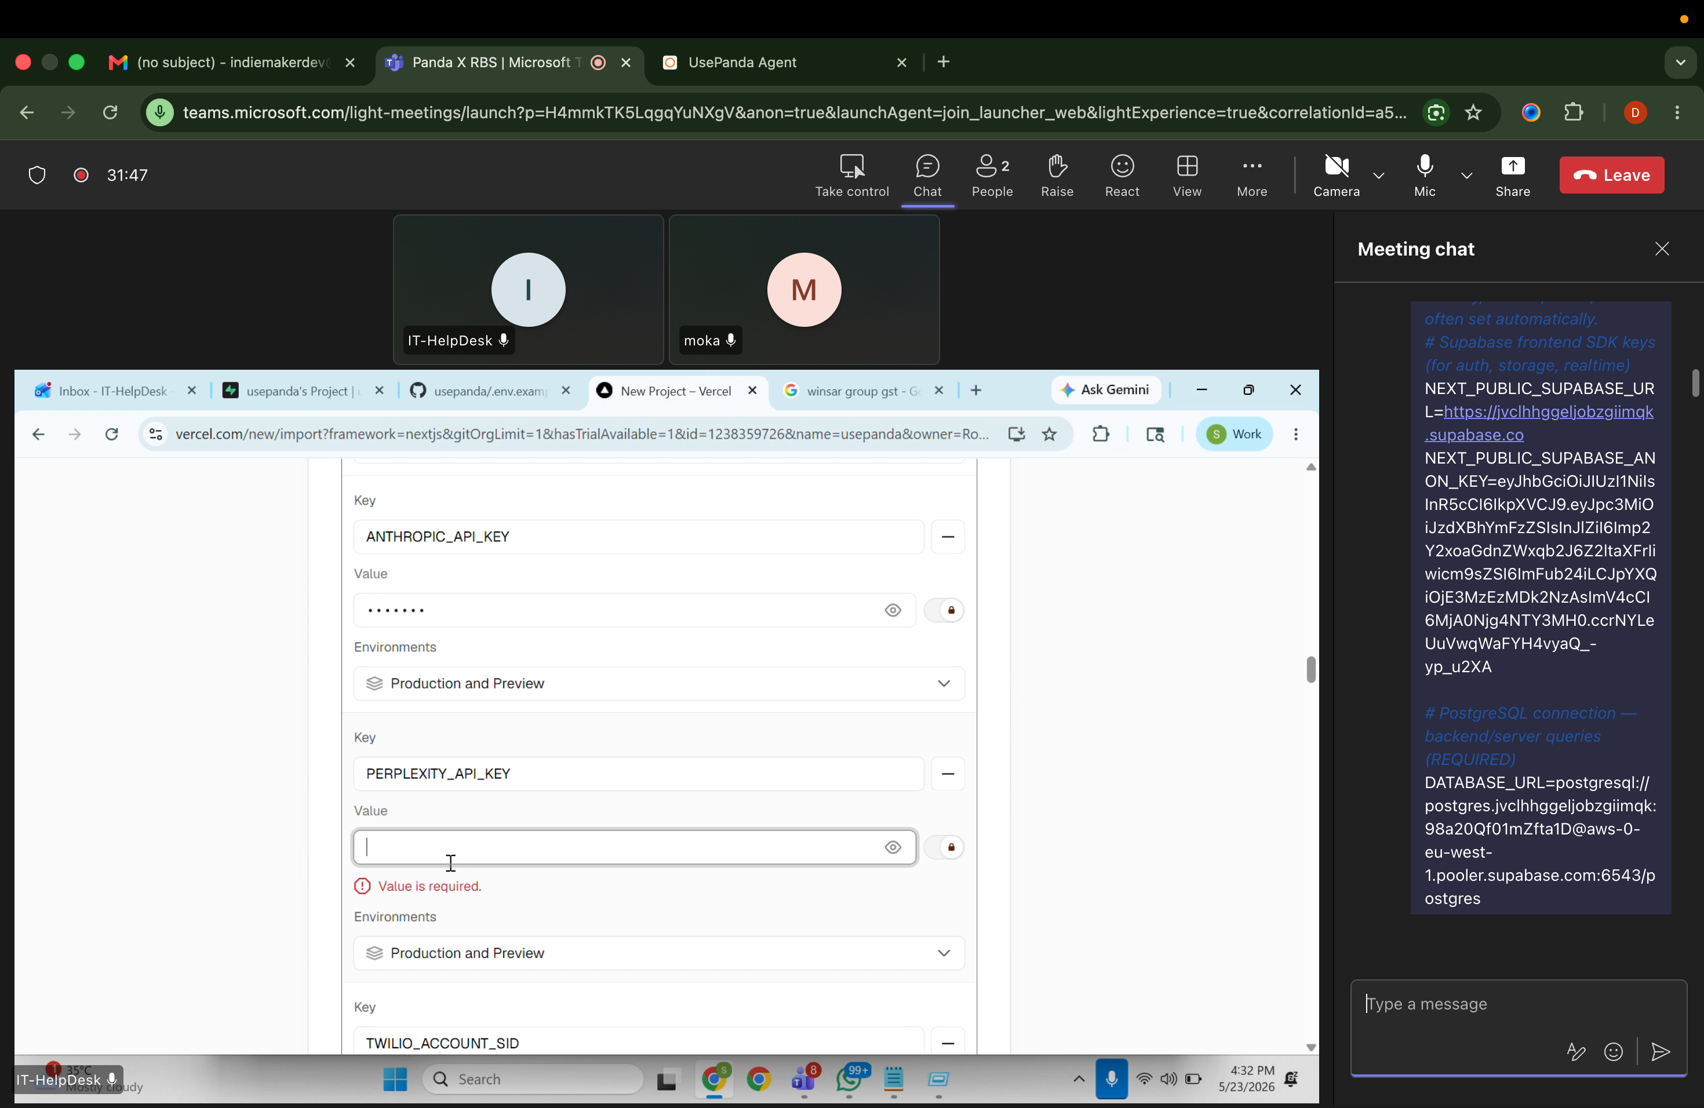Switch to usepanda/.env.example GitHub tab
Screen dimensions: 1704x1108
pos(491,391)
